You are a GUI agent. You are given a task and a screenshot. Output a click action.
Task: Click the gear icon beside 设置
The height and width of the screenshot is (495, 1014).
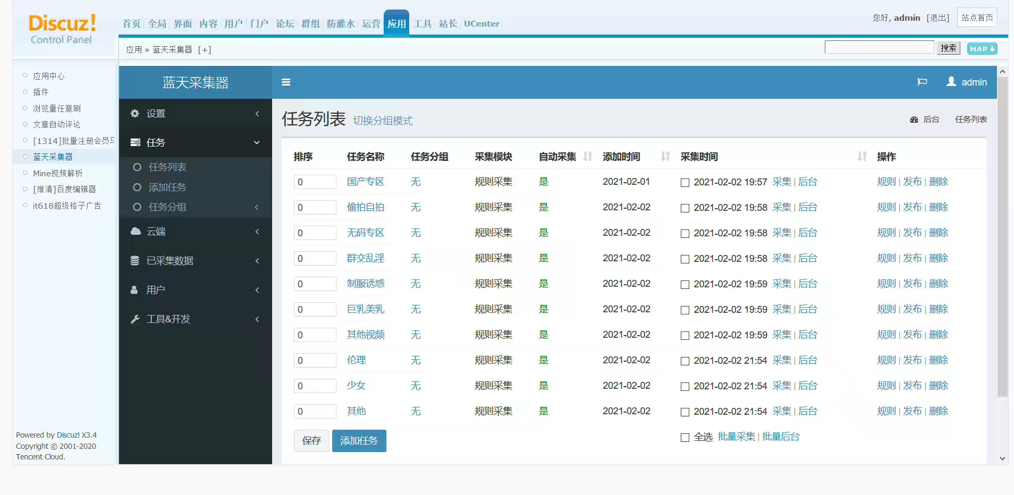click(x=135, y=114)
